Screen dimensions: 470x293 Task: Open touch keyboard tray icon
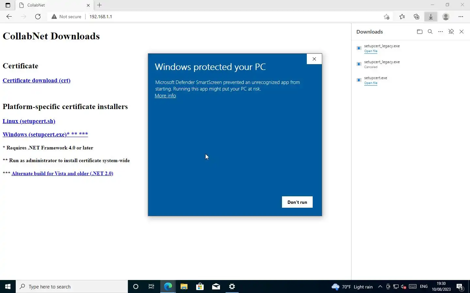413,287
